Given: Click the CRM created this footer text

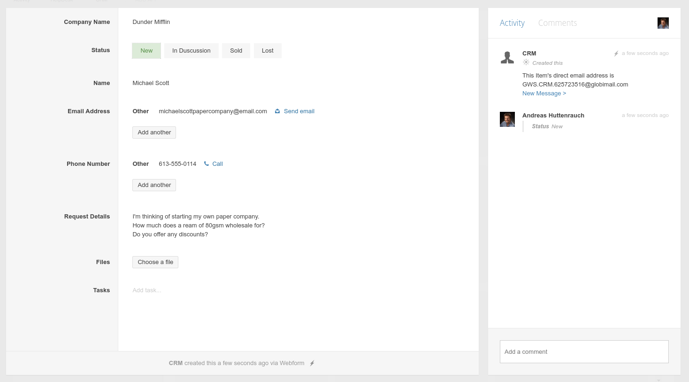Looking at the screenshot, I should [x=237, y=363].
